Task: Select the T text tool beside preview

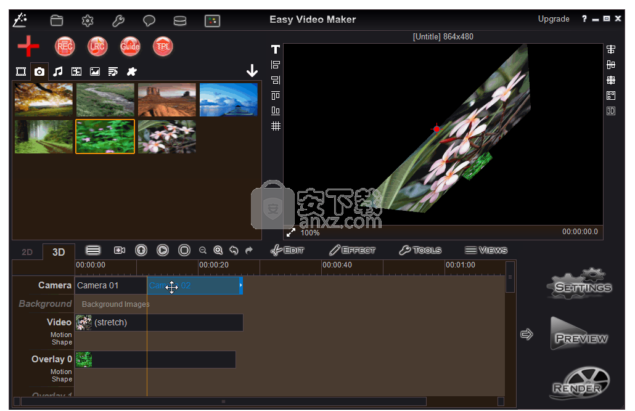Action: pos(276,49)
